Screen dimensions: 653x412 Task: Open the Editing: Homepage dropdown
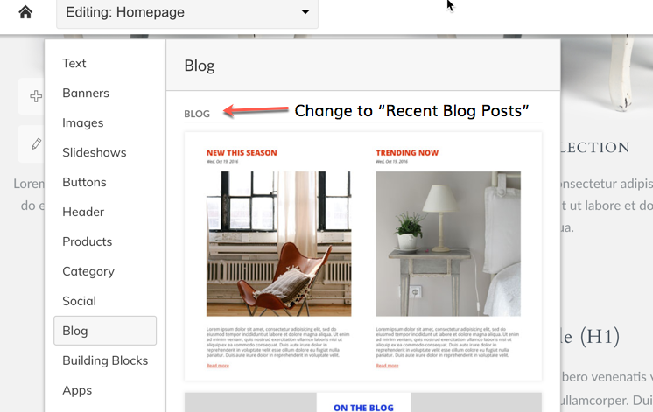click(x=187, y=13)
